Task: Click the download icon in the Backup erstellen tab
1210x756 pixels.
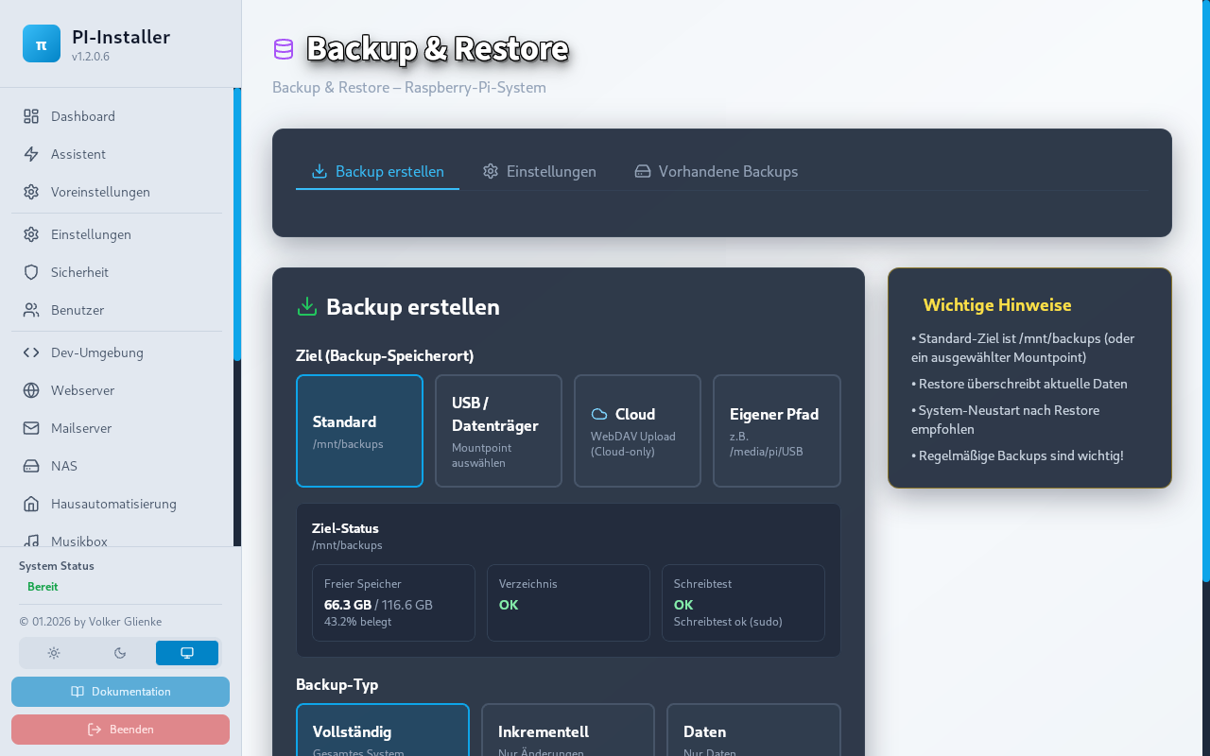Action: 320,171
